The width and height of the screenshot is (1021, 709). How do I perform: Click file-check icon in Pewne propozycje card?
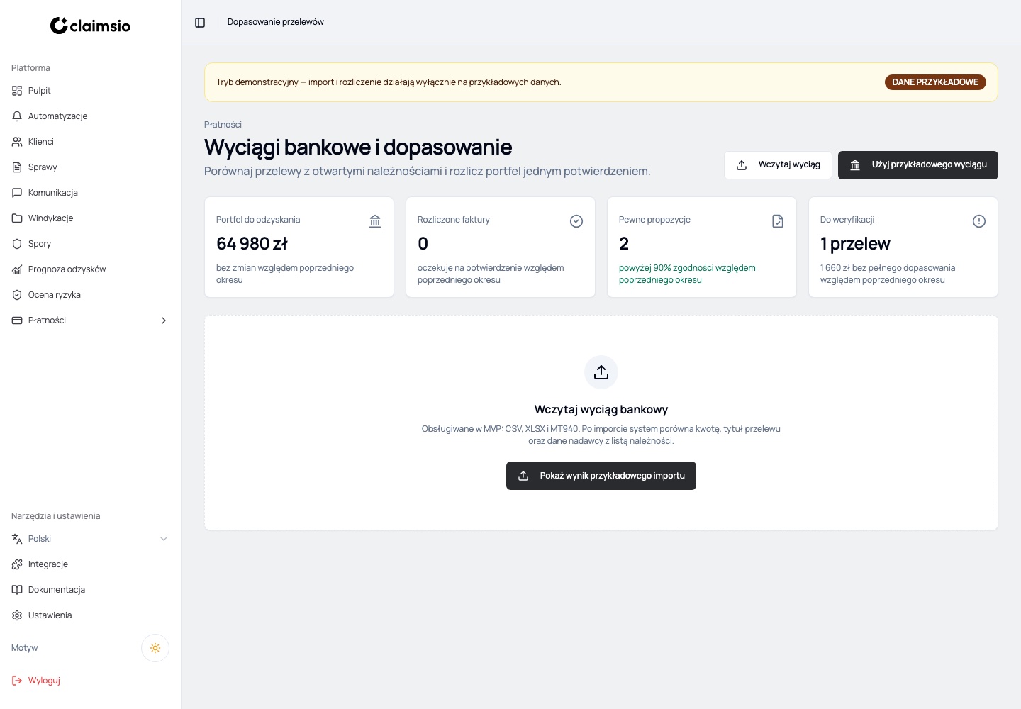778,221
